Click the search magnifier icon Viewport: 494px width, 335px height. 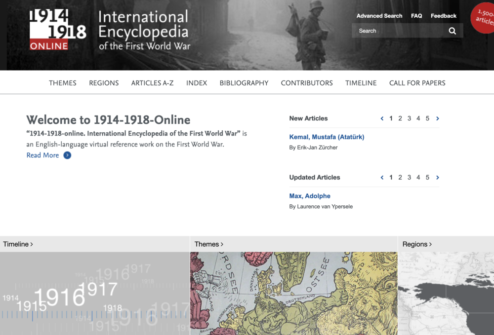(x=452, y=31)
